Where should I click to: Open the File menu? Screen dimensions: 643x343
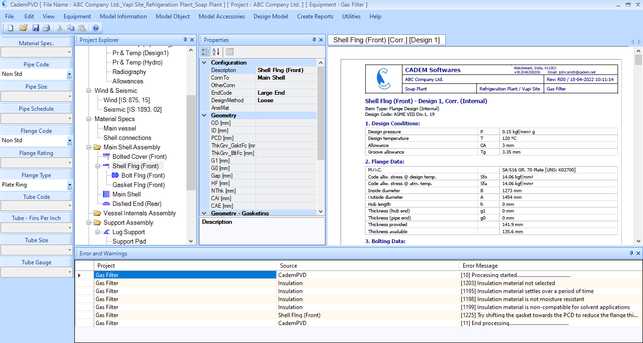coord(9,16)
